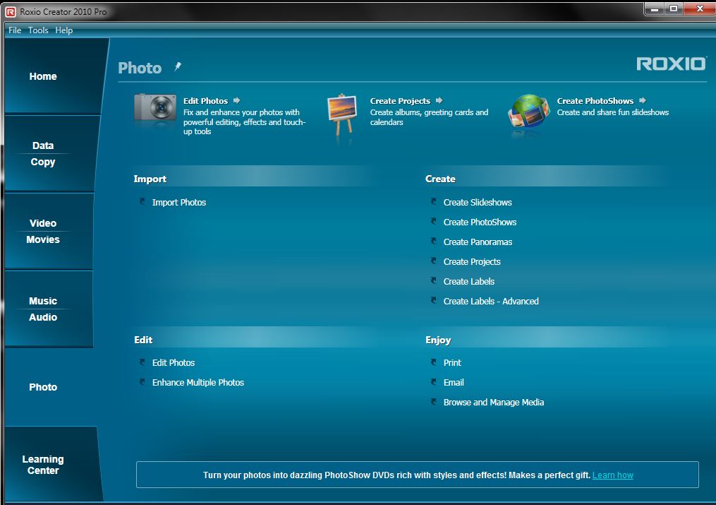Click the bullet icon beside Edit Photos list item
This screenshot has height=505, width=716.
142,362
